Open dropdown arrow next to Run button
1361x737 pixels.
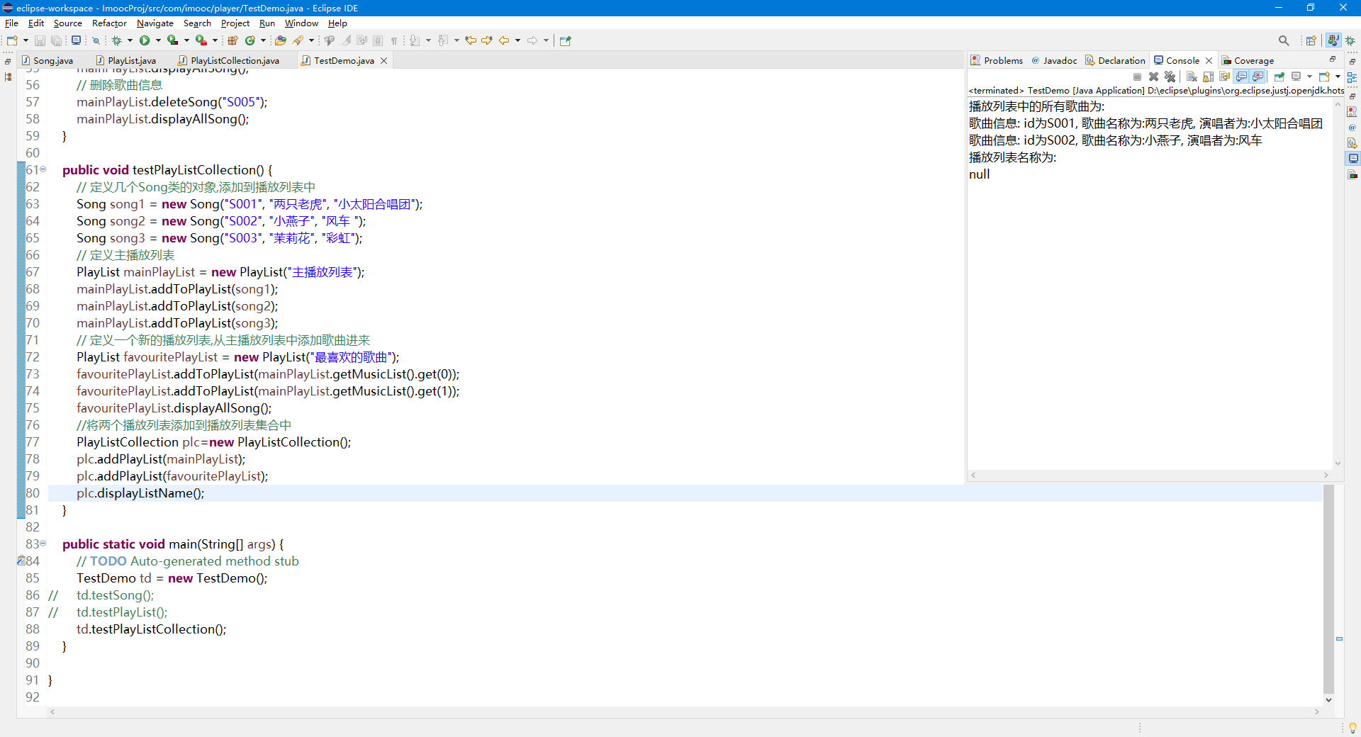158,40
